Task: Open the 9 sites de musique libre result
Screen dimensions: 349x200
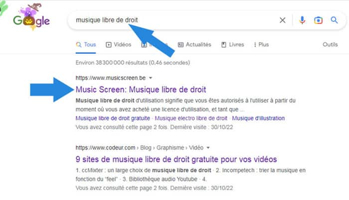Action: pos(176,160)
